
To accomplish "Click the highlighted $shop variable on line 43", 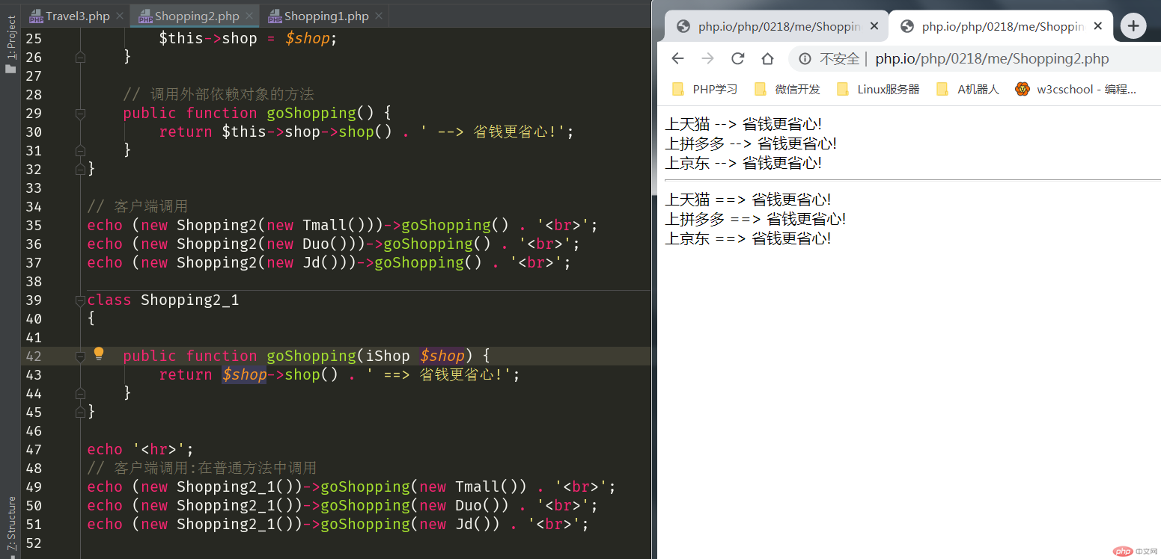I will pos(244,374).
